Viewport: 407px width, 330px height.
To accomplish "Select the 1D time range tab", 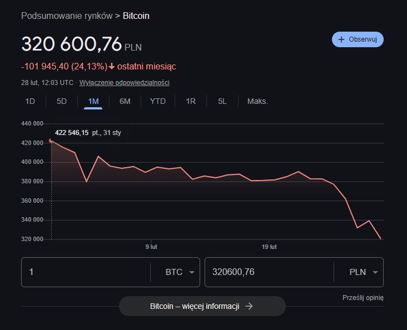I will 30,101.
